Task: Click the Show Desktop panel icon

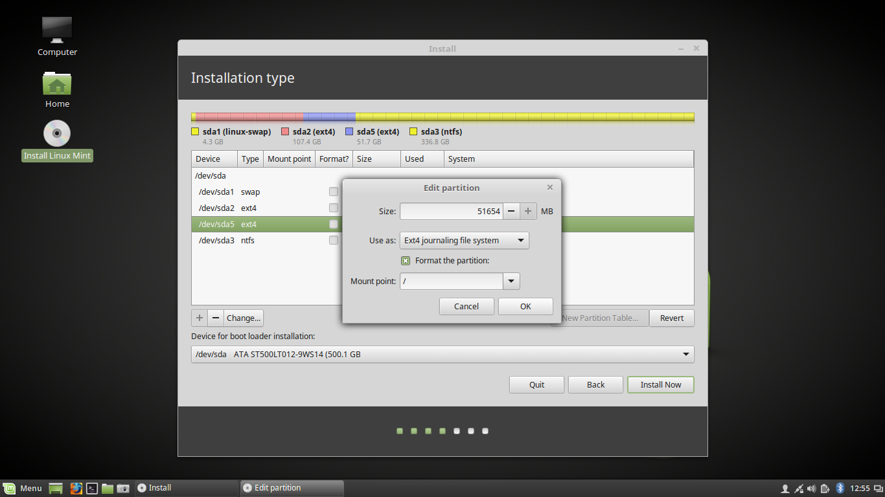Action: [x=56, y=489]
